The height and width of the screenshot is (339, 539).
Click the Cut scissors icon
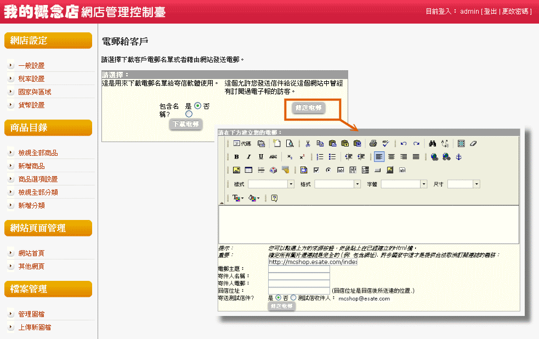coord(308,144)
